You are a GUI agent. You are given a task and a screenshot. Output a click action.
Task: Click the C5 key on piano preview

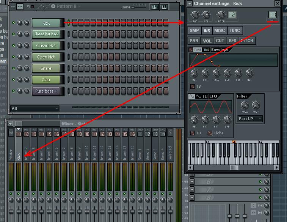click(x=234, y=155)
